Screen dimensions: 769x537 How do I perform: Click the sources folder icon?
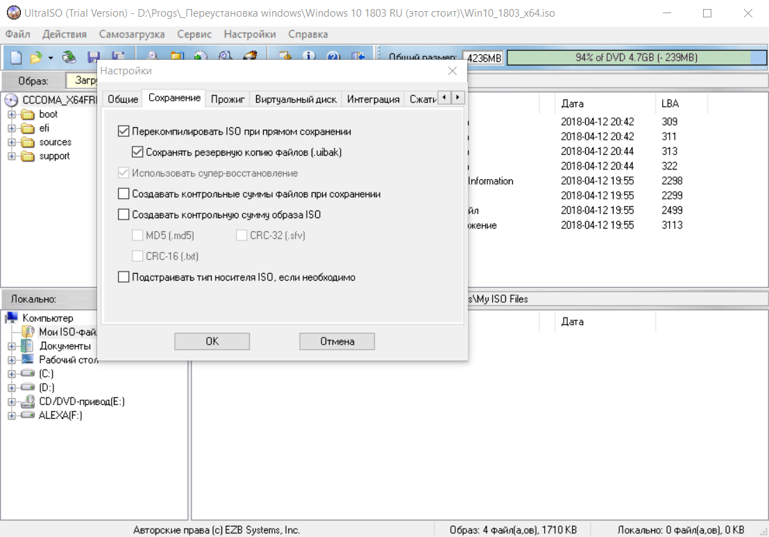28,142
